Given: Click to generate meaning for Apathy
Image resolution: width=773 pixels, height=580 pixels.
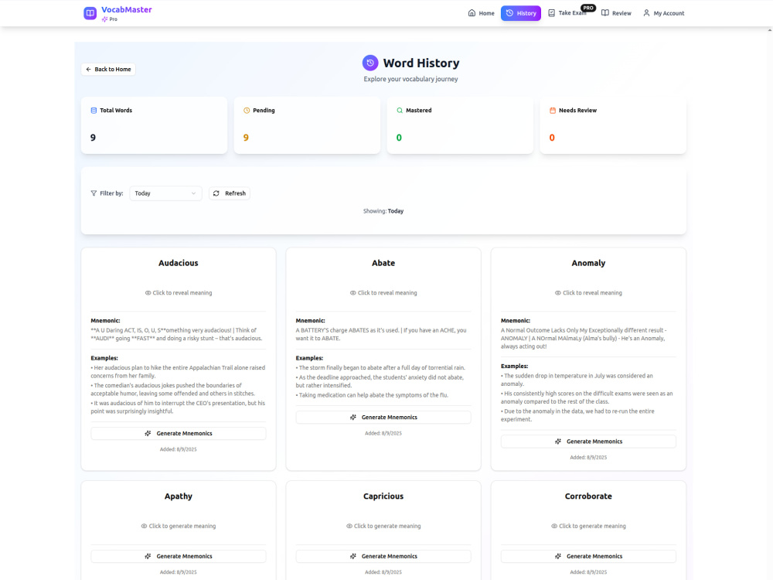Looking at the screenshot, I should pos(179,526).
